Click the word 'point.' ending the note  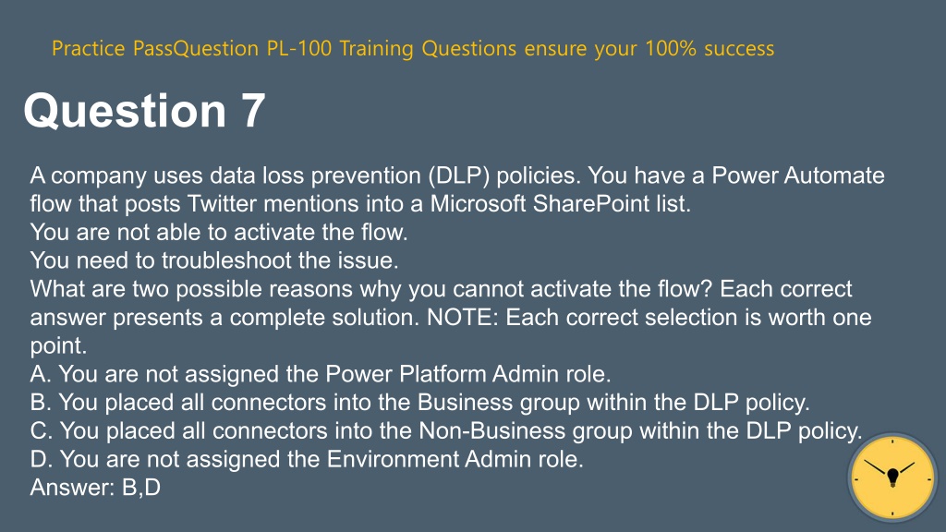coord(58,345)
